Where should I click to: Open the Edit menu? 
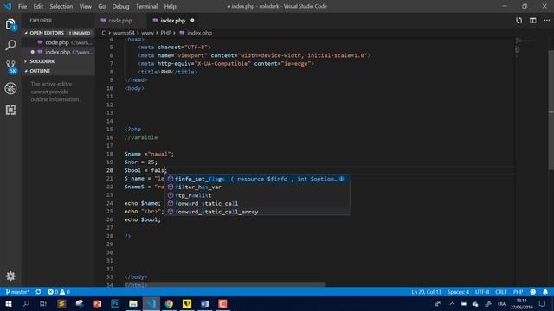pos(38,6)
